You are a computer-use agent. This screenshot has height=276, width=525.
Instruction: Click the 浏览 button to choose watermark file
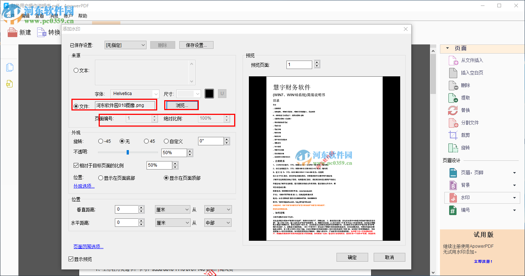click(x=182, y=105)
